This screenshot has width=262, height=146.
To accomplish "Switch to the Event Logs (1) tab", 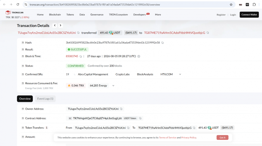I will click(45, 99).
